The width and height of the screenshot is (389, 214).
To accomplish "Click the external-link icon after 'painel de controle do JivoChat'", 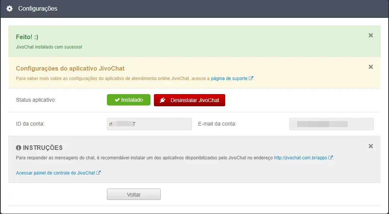I will (98, 173).
